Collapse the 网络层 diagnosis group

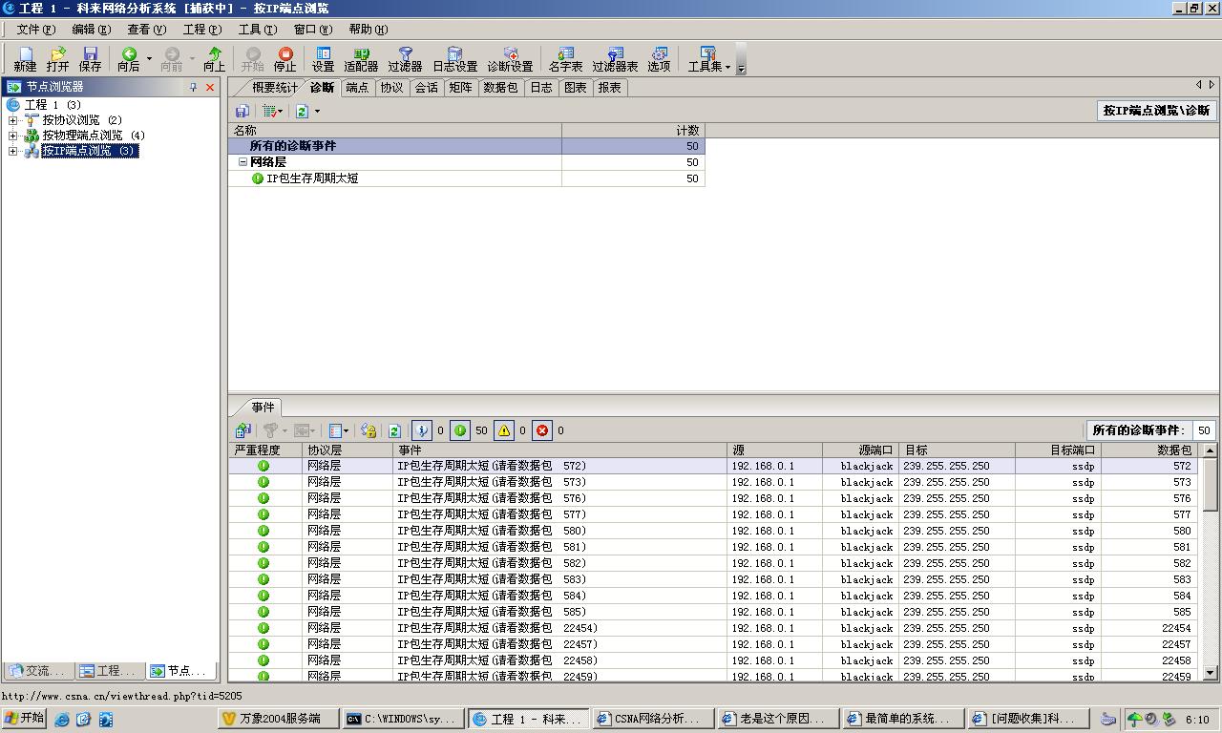click(x=242, y=162)
